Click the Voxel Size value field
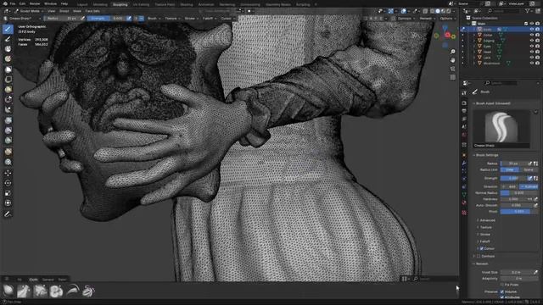 click(x=516, y=272)
